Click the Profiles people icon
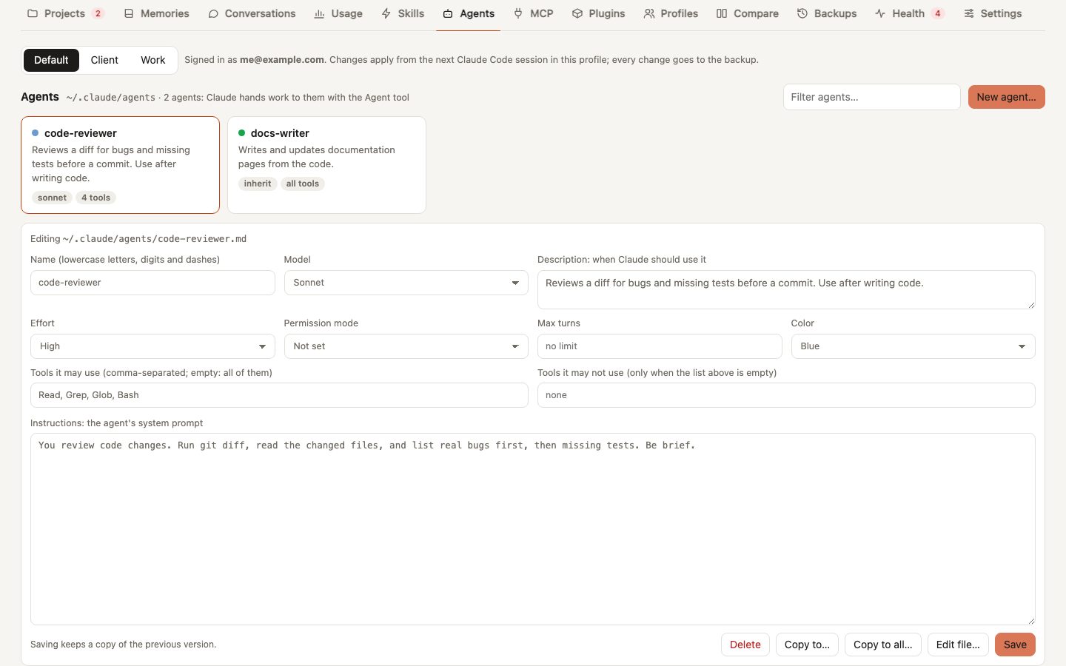 click(649, 13)
